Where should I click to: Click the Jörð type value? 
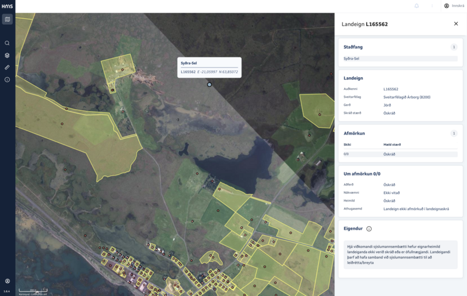[x=387, y=105]
